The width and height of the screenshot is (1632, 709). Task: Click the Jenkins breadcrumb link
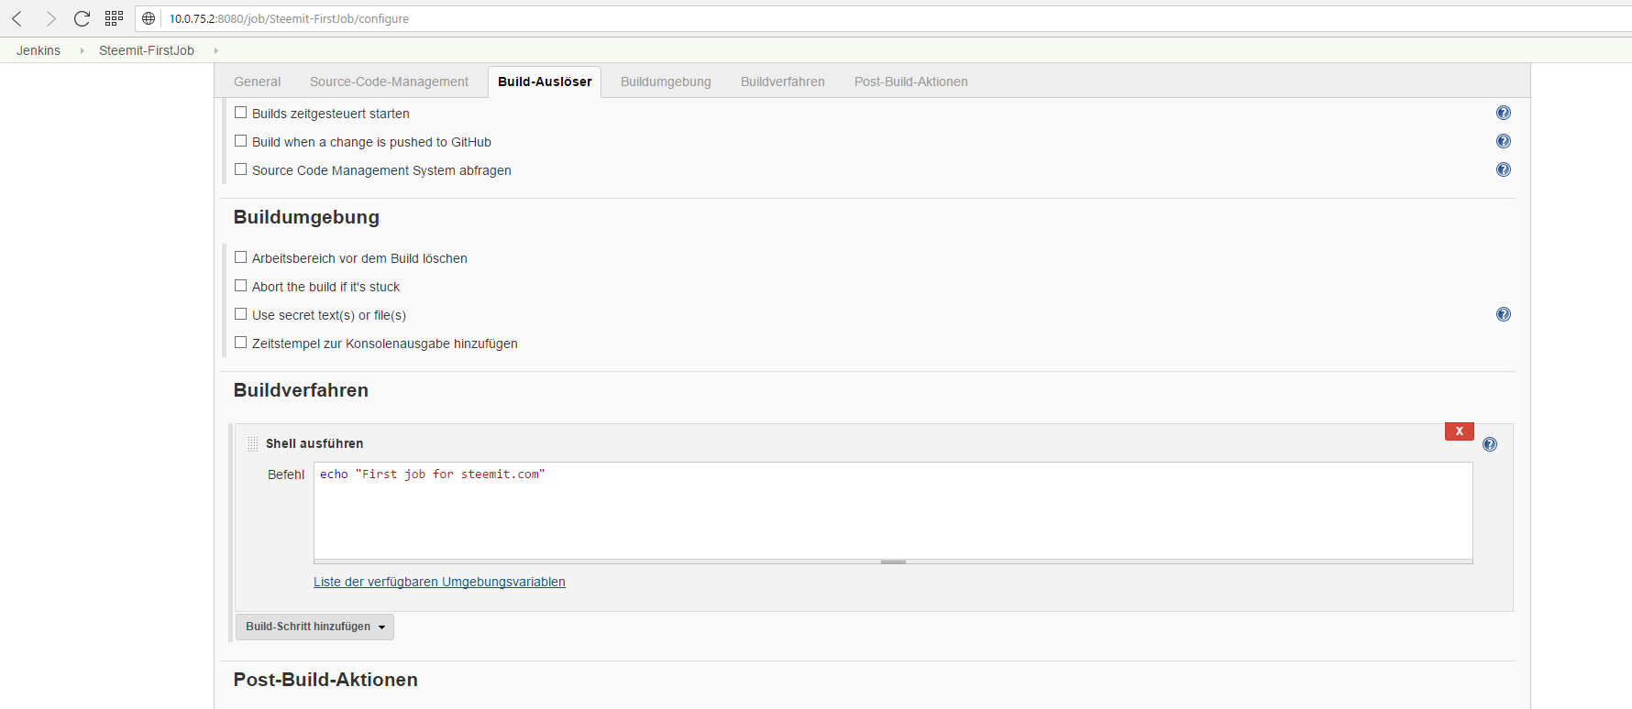(x=39, y=50)
